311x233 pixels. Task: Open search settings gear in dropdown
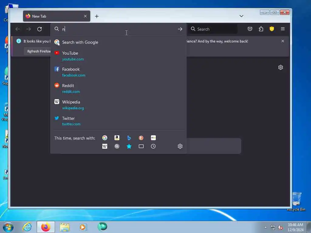pyautogui.click(x=180, y=146)
